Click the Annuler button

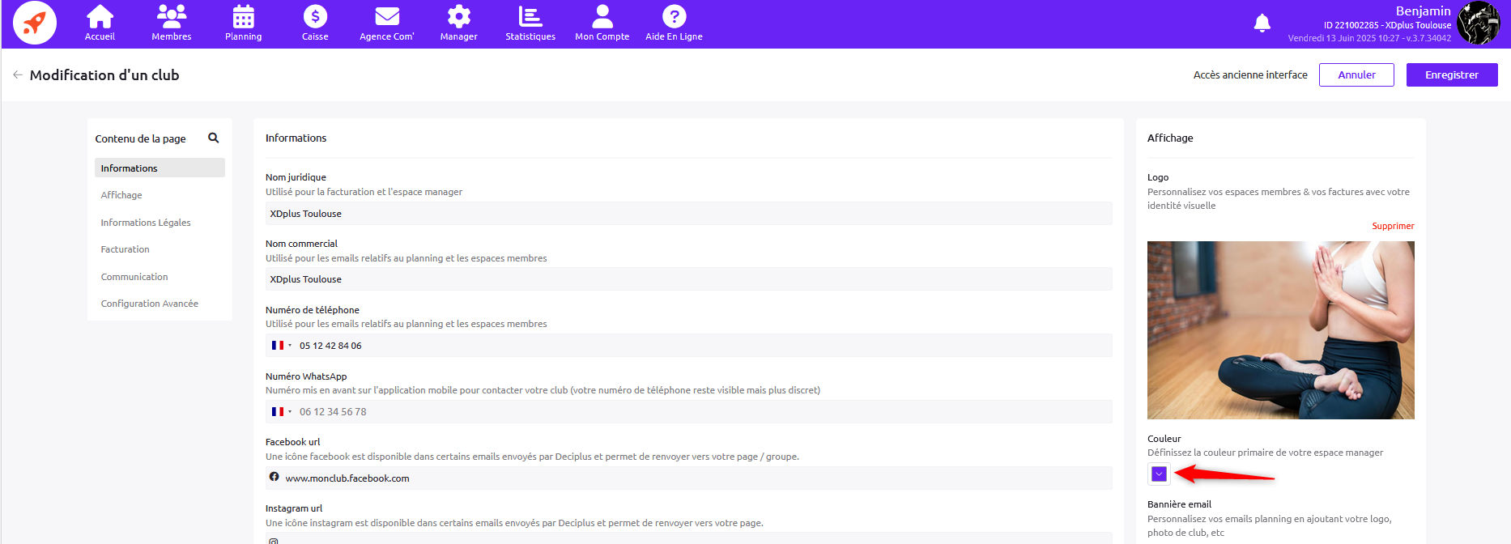click(x=1356, y=74)
